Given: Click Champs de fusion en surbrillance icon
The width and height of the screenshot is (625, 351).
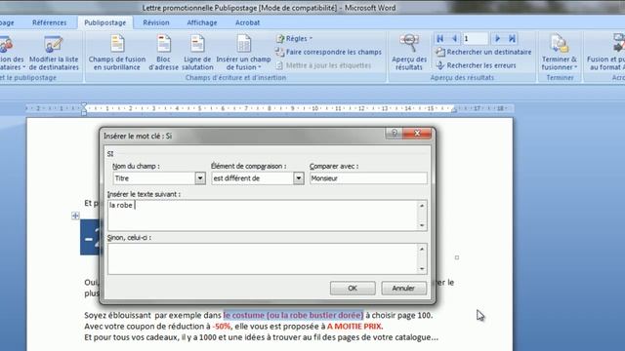Looking at the screenshot, I should coord(117,44).
